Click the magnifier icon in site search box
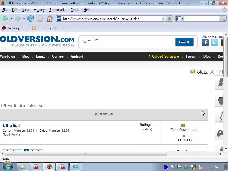 pyautogui.click(x=84, y=42)
